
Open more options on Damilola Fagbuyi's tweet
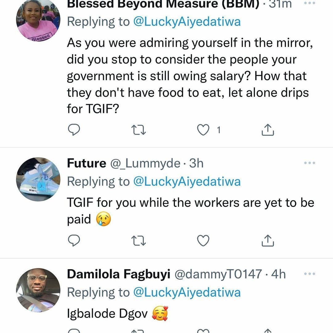309,274
